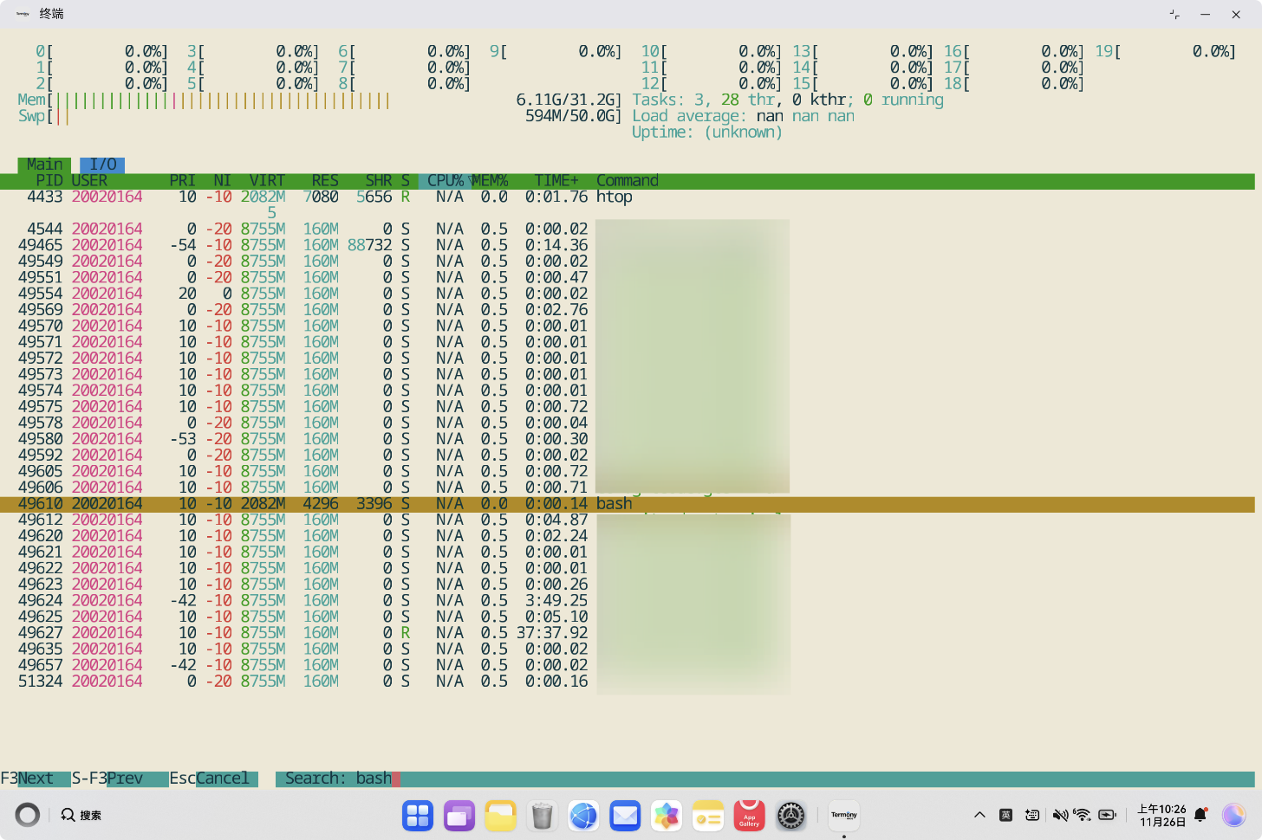Select process row with PID 49612
The width and height of the screenshot is (1262, 840).
628,520
